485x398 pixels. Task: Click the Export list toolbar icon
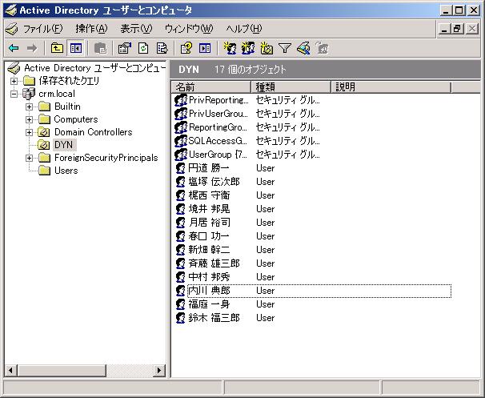pos(162,49)
